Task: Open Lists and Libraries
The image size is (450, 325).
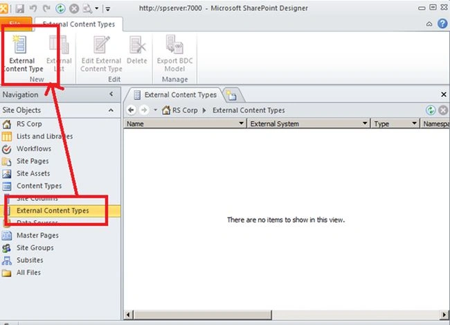Action: [44, 137]
